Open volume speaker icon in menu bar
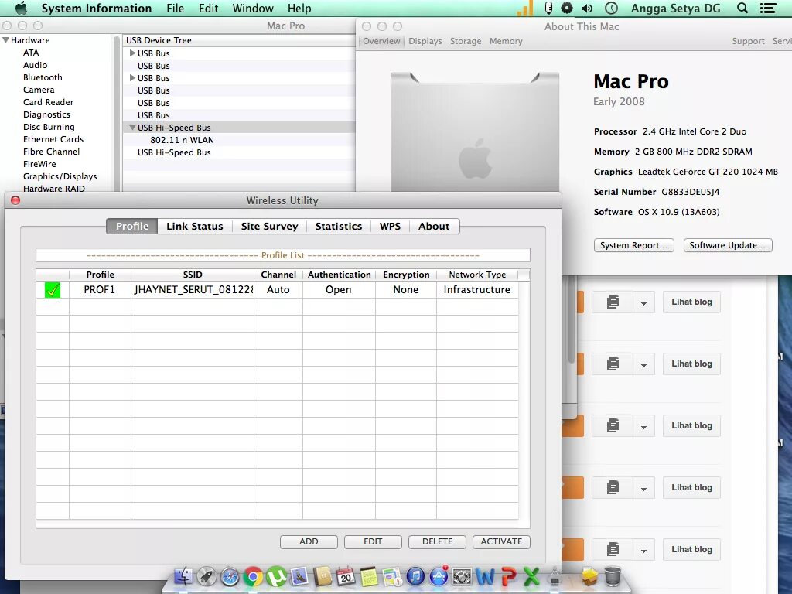Viewport: 792px width, 594px height. (x=587, y=8)
